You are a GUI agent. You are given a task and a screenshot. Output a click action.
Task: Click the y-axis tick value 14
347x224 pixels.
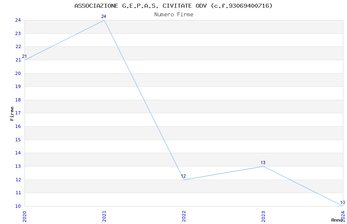(18, 153)
